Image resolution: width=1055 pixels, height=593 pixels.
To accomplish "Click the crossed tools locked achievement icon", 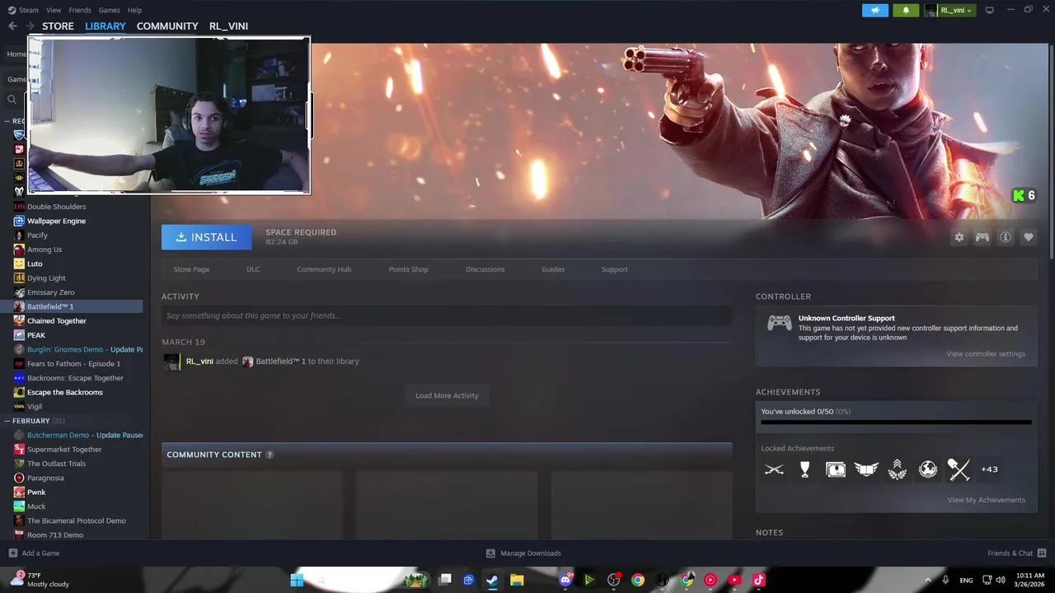I will [x=959, y=469].
